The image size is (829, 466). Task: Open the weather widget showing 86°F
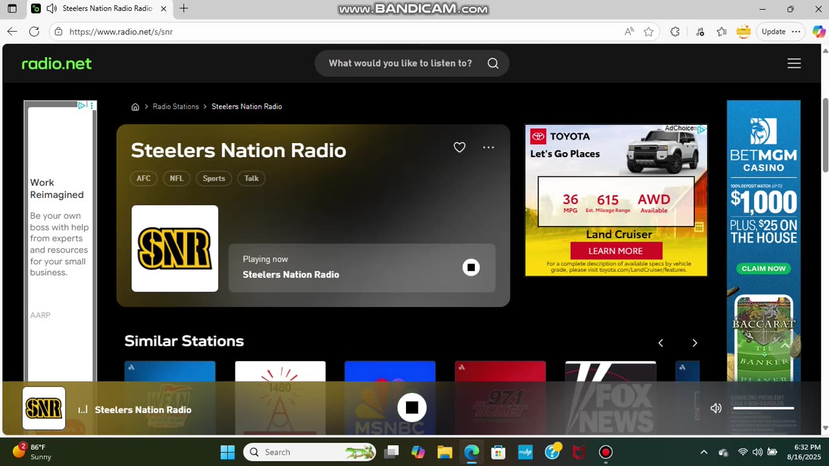32,452
